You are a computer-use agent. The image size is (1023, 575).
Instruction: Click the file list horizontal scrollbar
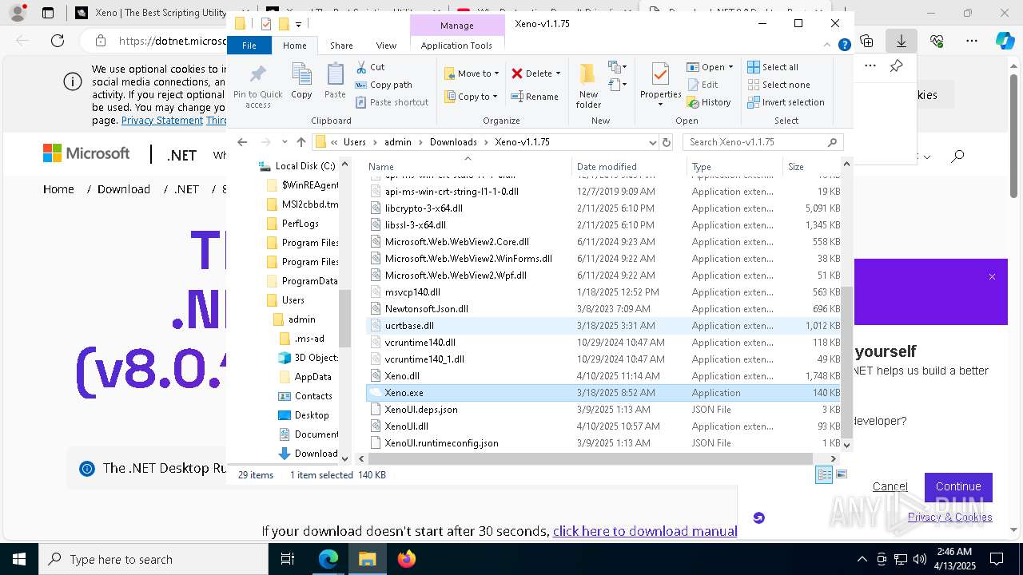click(590, 458)
